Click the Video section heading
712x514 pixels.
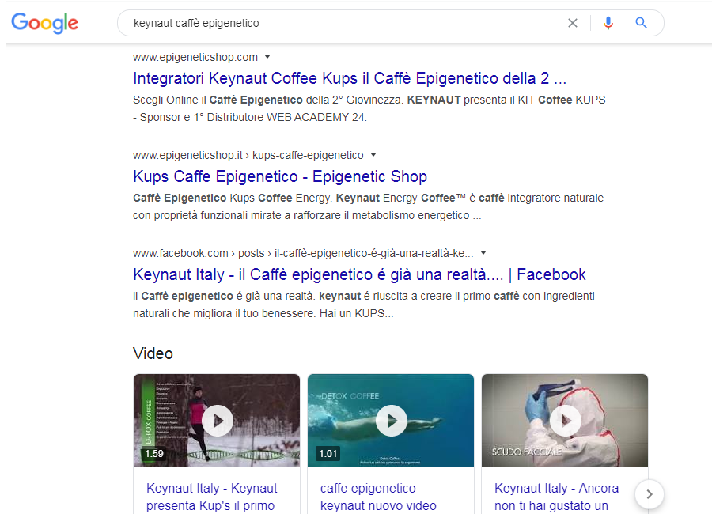tap(153, 353)
